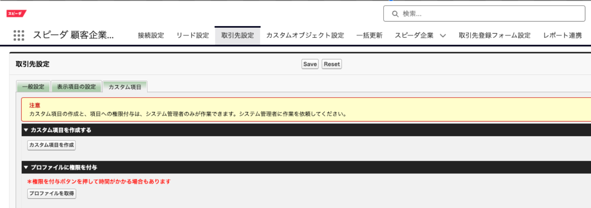Select the カスタム項目 sub-tab
The image size is (591, 208).
click(125, 87)
